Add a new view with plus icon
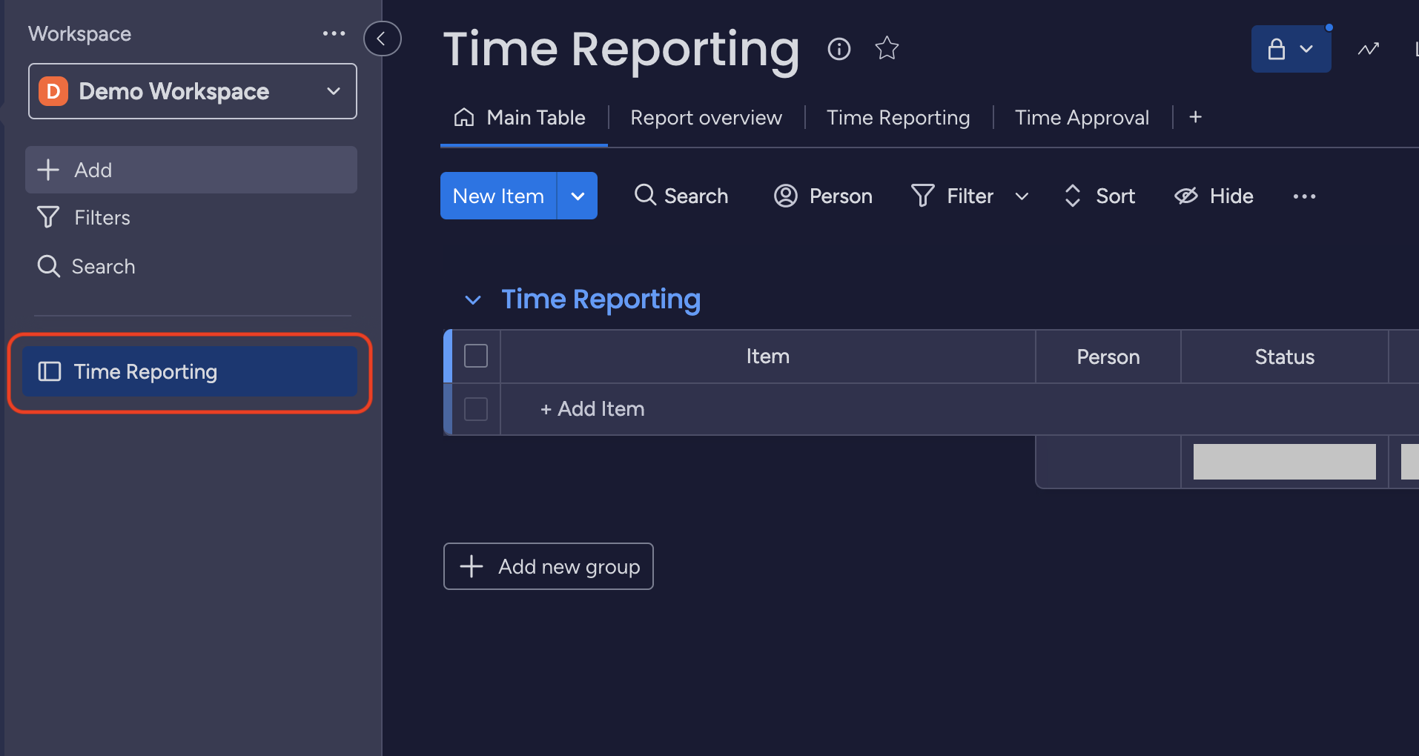The width and height of the screenshot is (1419, 756). click(x=1195, y=117)
